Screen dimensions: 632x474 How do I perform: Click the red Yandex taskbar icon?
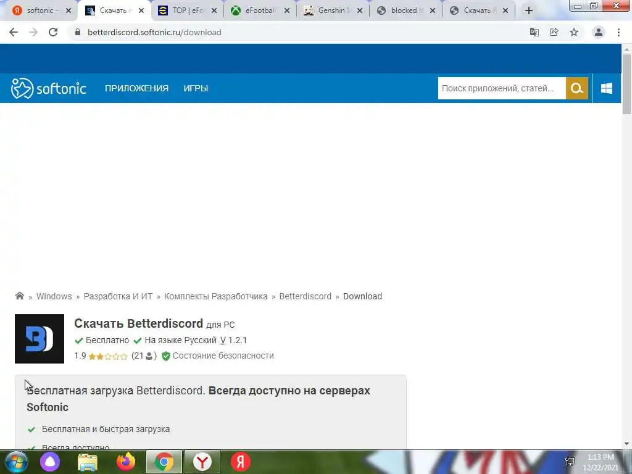(x=241, y=462)
